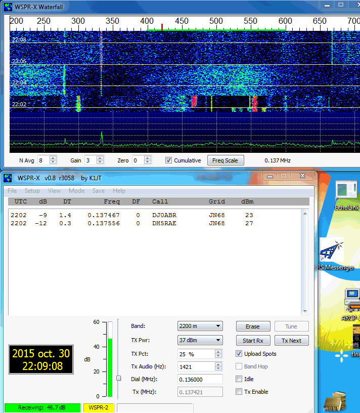Screen dimensions: 360x413
Task: Click the Receiving 46.7 dB status indicator
Action: click(42, 407)
